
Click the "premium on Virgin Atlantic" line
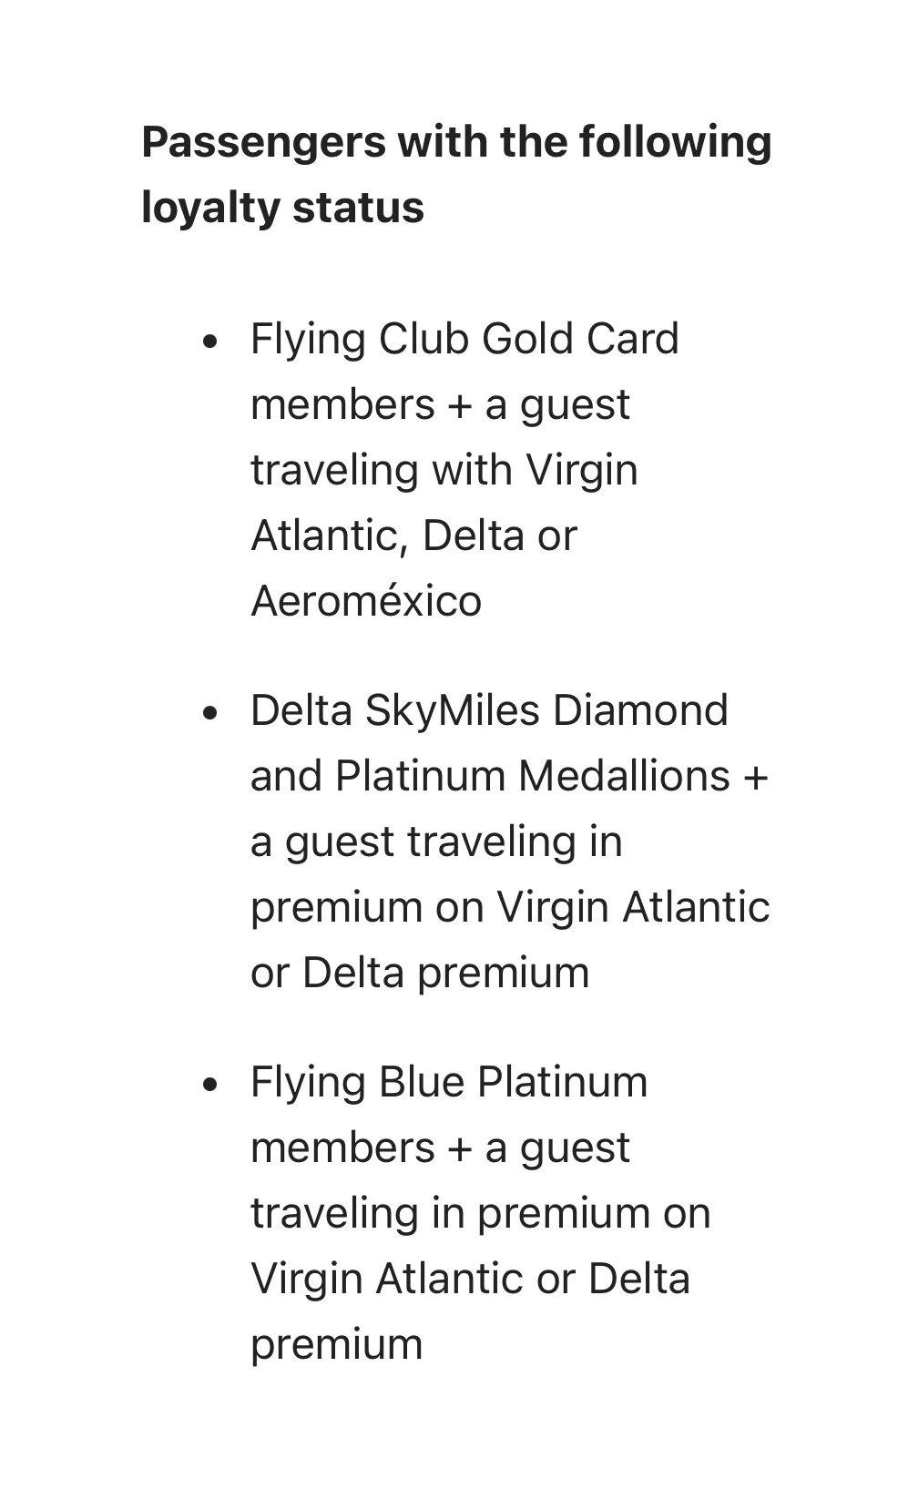(510, 907)
